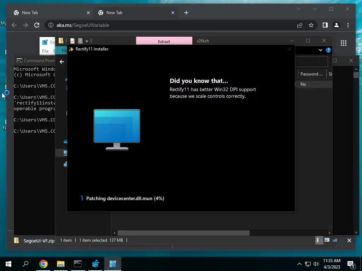362x271 pixels.
Task: Click the site information icon in address bar
Action: coord(51,25)
